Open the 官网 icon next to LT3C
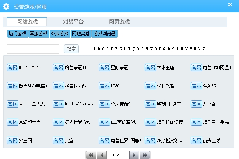This screenshot has width=239, height=159. pos(105,86)
